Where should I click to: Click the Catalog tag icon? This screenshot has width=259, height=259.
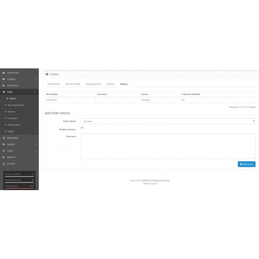coord(4,79)
